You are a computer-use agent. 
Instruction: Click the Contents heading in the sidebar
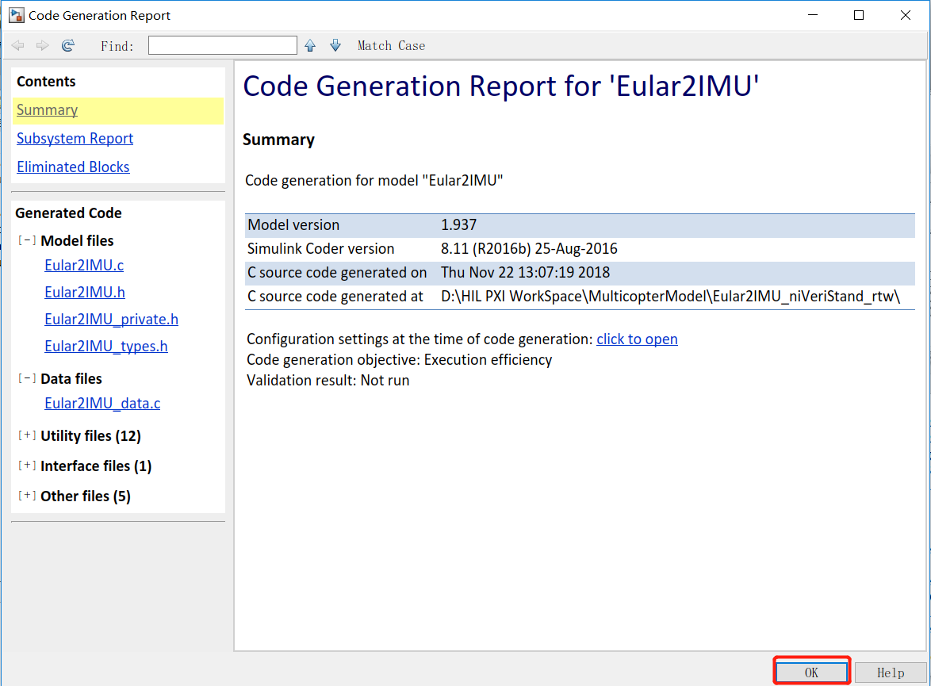click(46, 82)
